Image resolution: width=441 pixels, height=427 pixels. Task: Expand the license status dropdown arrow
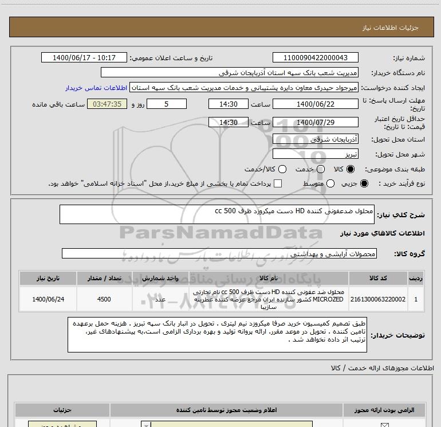146,424
